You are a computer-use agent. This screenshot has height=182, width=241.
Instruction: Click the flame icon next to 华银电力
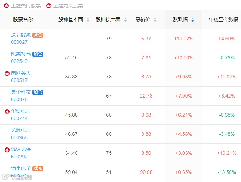[x=7, y=112]
